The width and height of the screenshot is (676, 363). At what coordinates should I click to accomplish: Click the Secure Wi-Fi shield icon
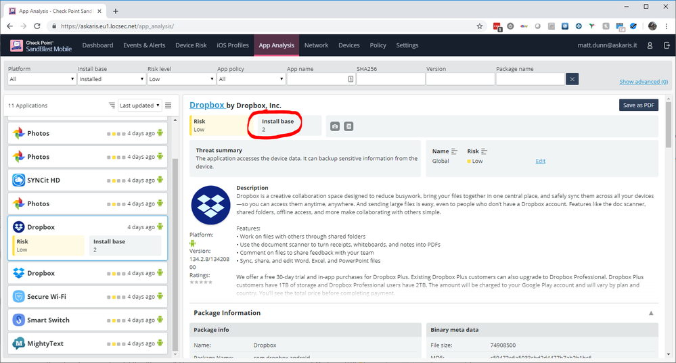coord(18,296)
